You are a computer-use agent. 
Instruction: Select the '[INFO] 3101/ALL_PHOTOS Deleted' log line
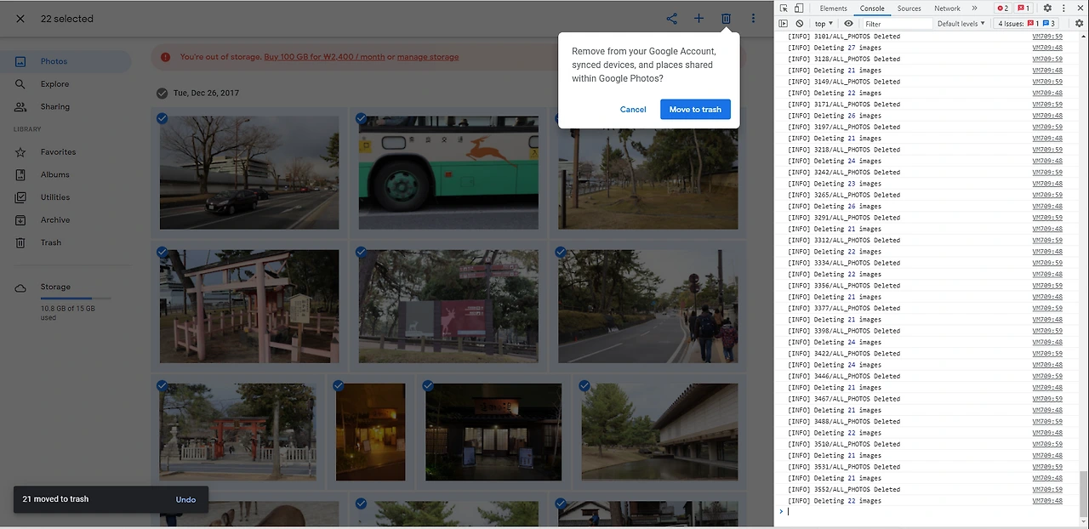coord(844,37)
